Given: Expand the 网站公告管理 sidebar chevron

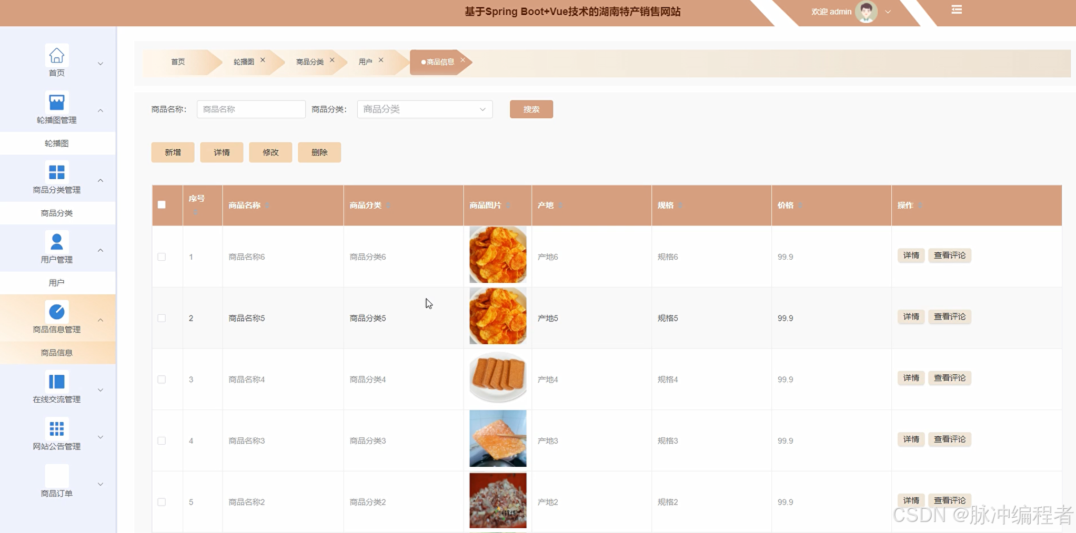Looking at the screenshot, I should tap(100, 437).
